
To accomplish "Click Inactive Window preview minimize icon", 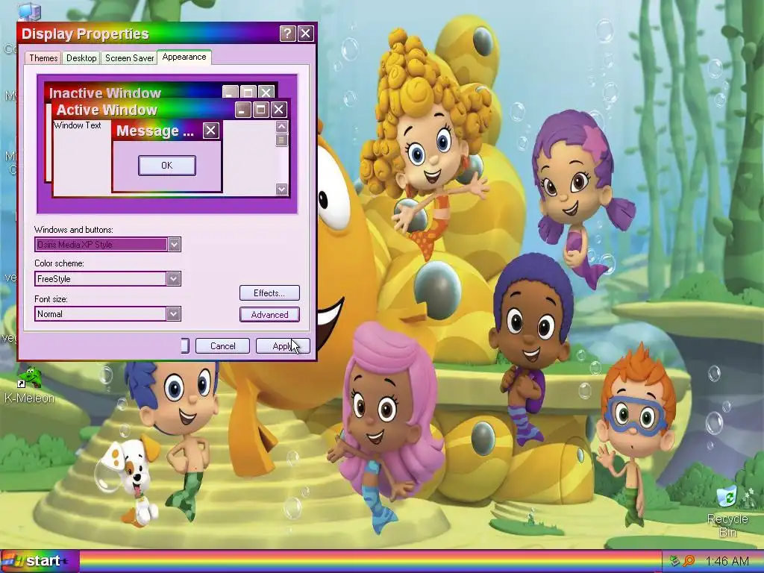I will (x=231, y=93).
